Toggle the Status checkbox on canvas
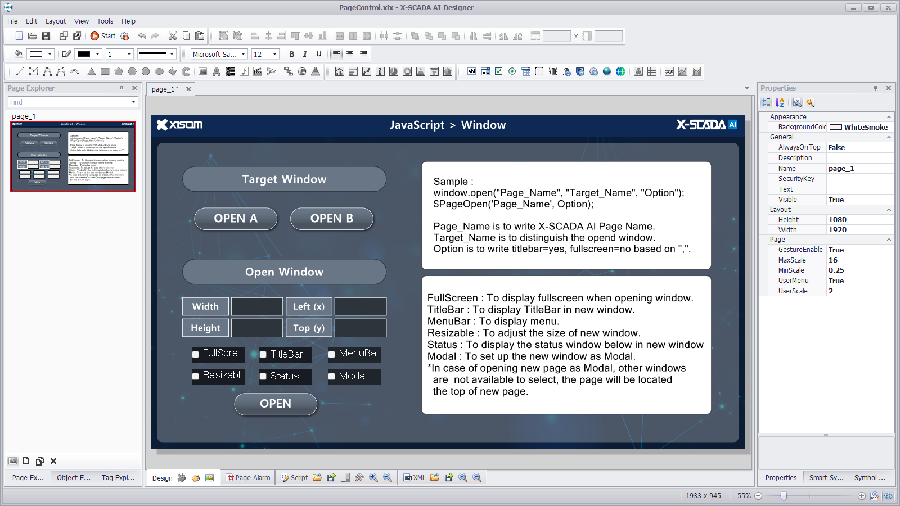This screenshot has width=900, height=506. tap(263, 376)
